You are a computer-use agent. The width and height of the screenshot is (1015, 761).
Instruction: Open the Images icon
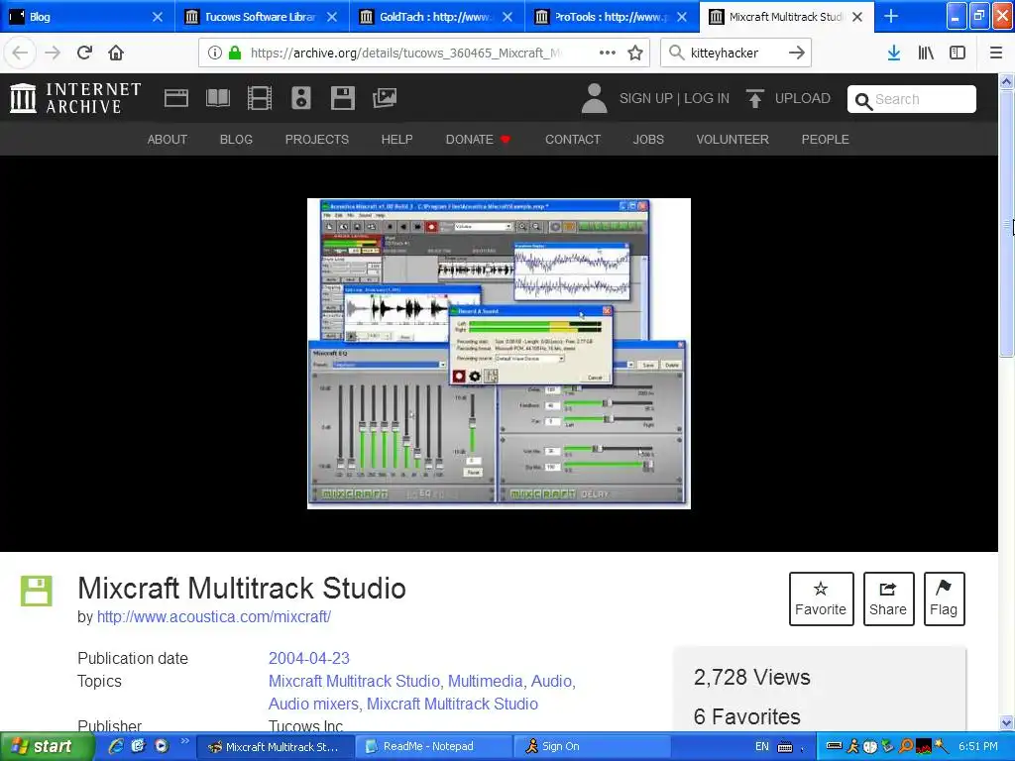[385, 98]
